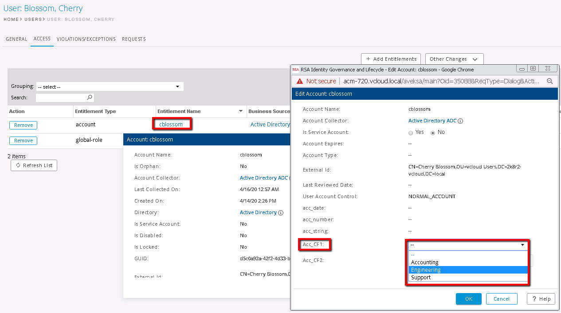Select No for Is Service Account
This screenshot has height=313, width=561.
(433, 133)
